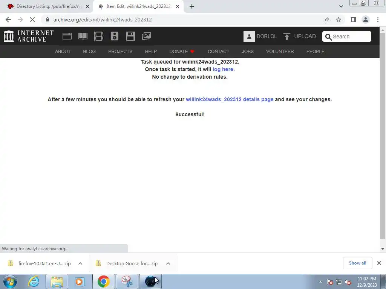The image size is (386, 289).
Task: Open the VOLUNTEER menu item
Action: [280, 51]
